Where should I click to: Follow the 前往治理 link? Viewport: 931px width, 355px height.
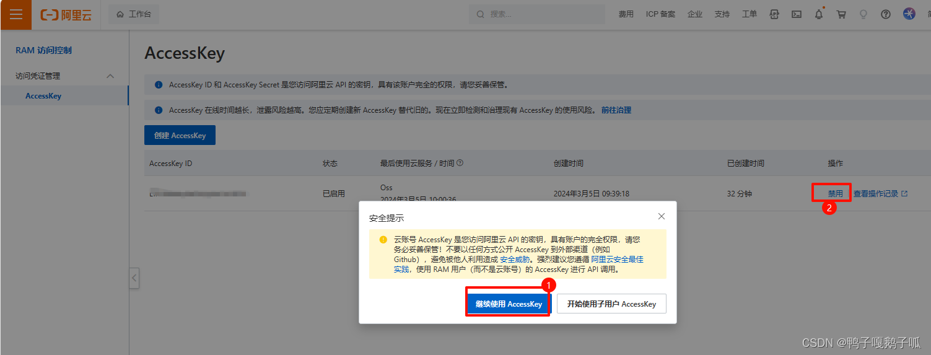click(616, 110)
